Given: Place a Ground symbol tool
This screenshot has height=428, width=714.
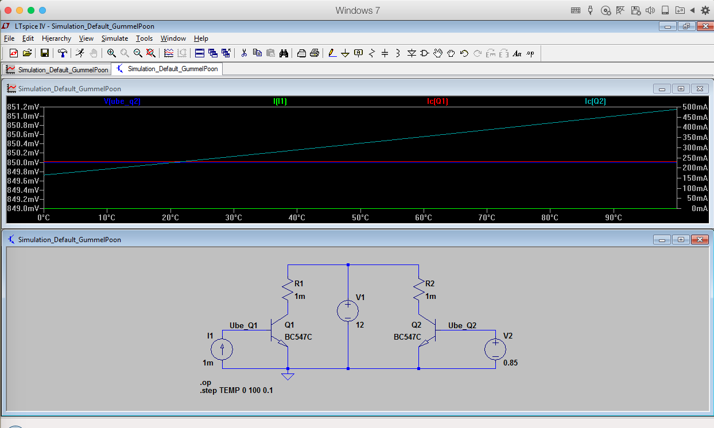Looking at the screenshot, I should [346, 53].
